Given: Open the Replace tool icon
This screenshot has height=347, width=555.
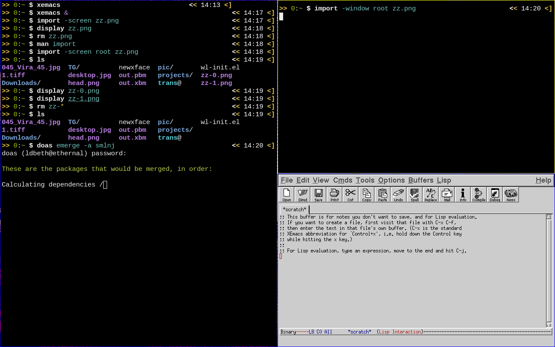Looking at the screenshot, I should point(431,195).
